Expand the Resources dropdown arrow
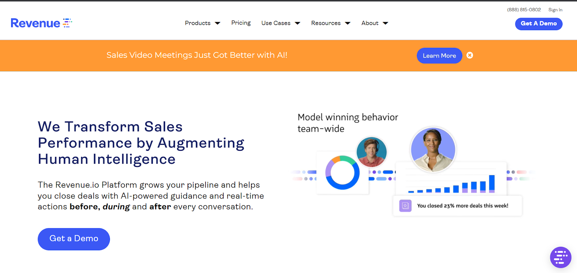The height and width of the screenshot is (273, 577). 348,23
